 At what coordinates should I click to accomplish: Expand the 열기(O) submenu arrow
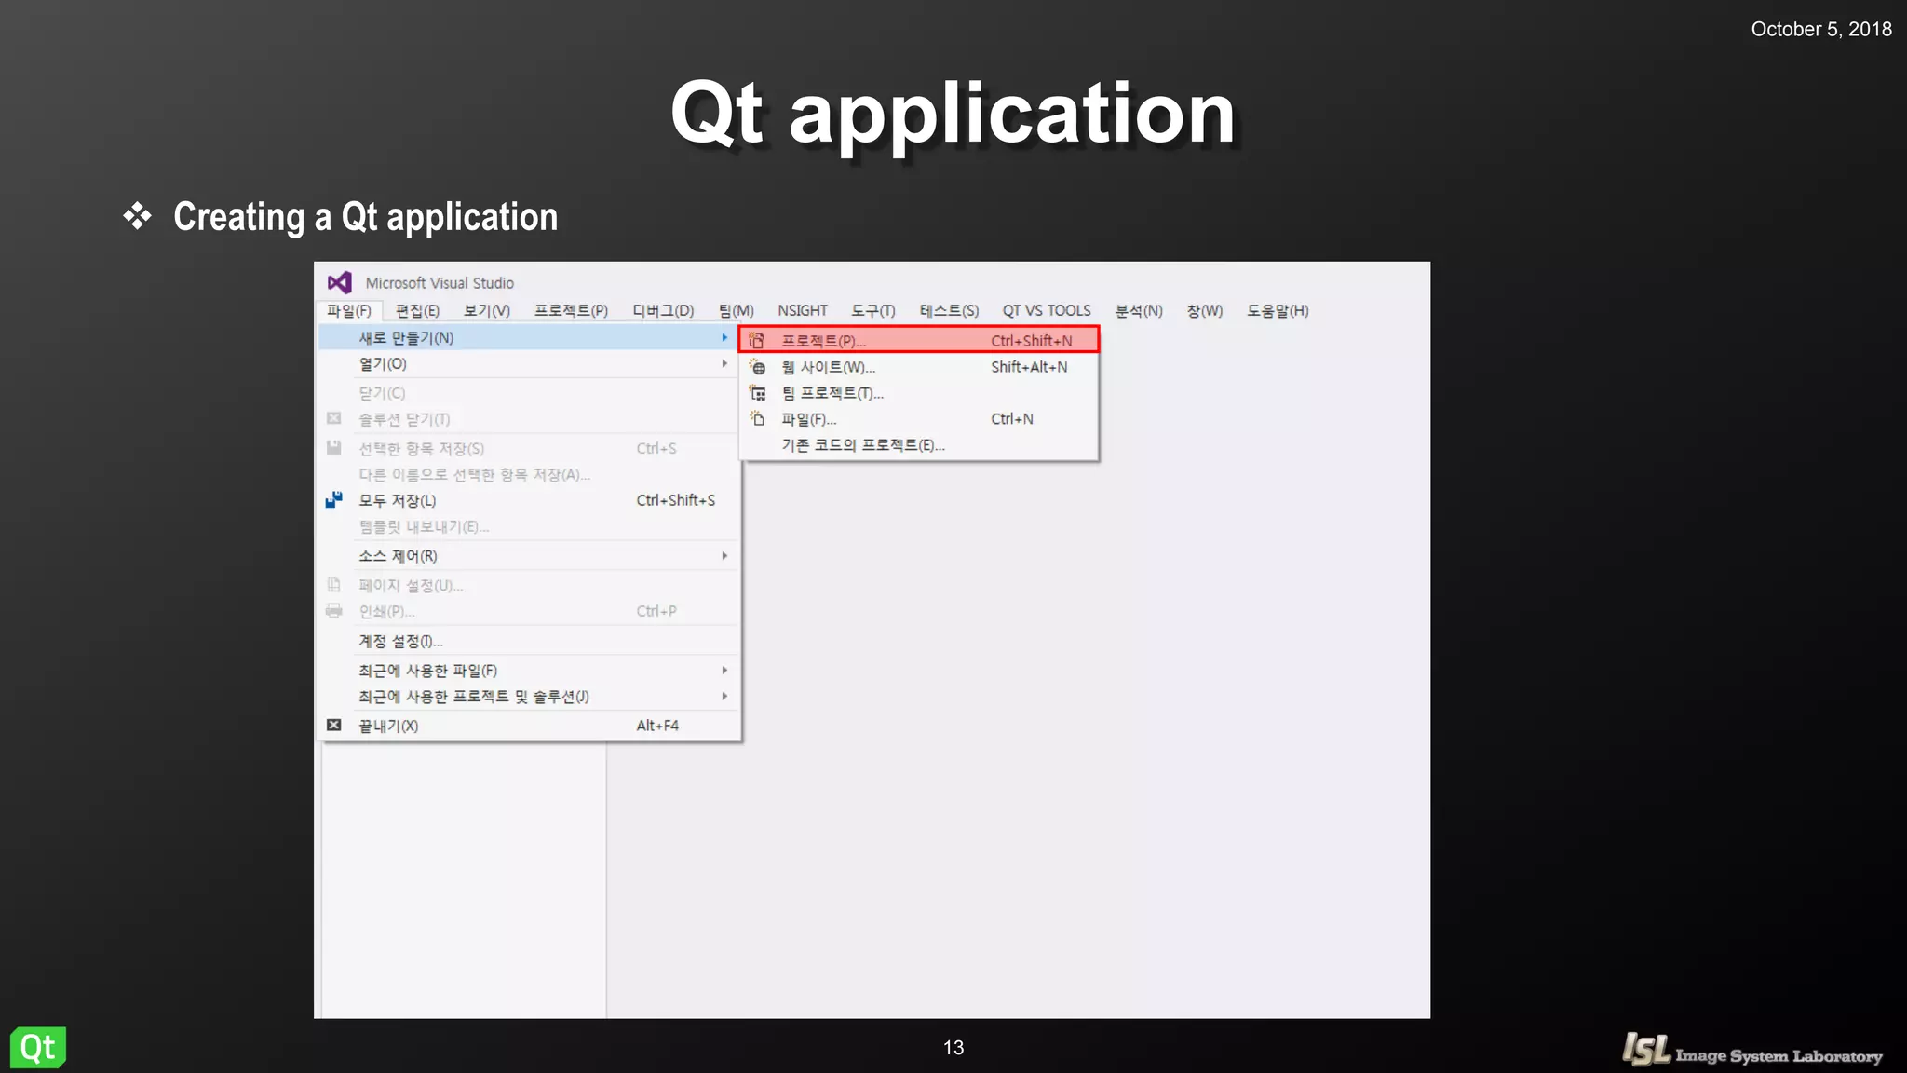724,363
